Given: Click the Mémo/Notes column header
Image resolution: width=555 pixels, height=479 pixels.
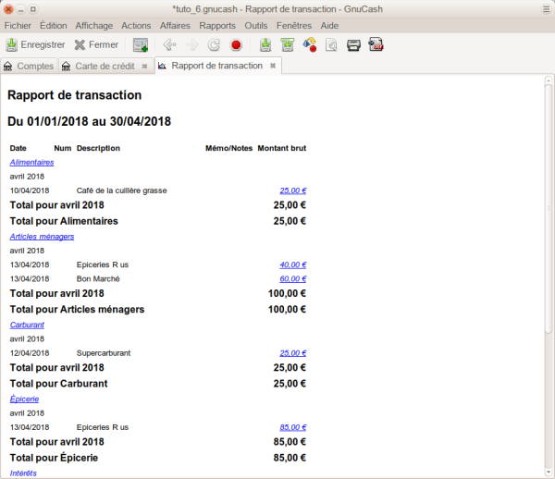Looking at the screenshot, I should click(228, 148).
